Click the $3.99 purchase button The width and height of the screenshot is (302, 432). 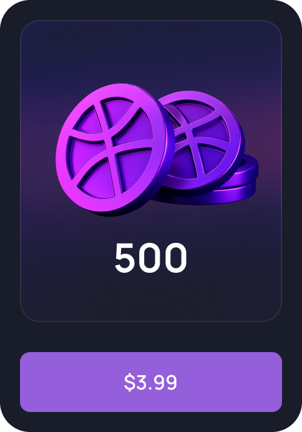click(151, 382)
